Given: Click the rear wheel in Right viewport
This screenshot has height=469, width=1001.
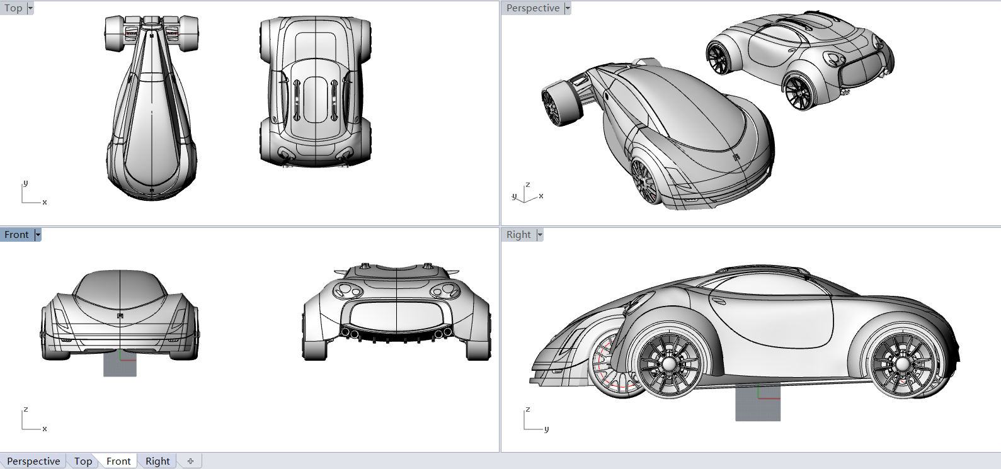Looking at the screenshot, I should pos(903,364).
